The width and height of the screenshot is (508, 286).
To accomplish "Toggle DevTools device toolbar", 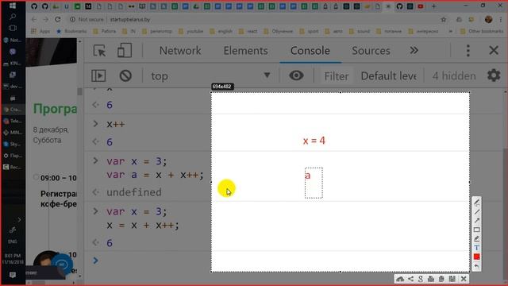I will point(125,51).
